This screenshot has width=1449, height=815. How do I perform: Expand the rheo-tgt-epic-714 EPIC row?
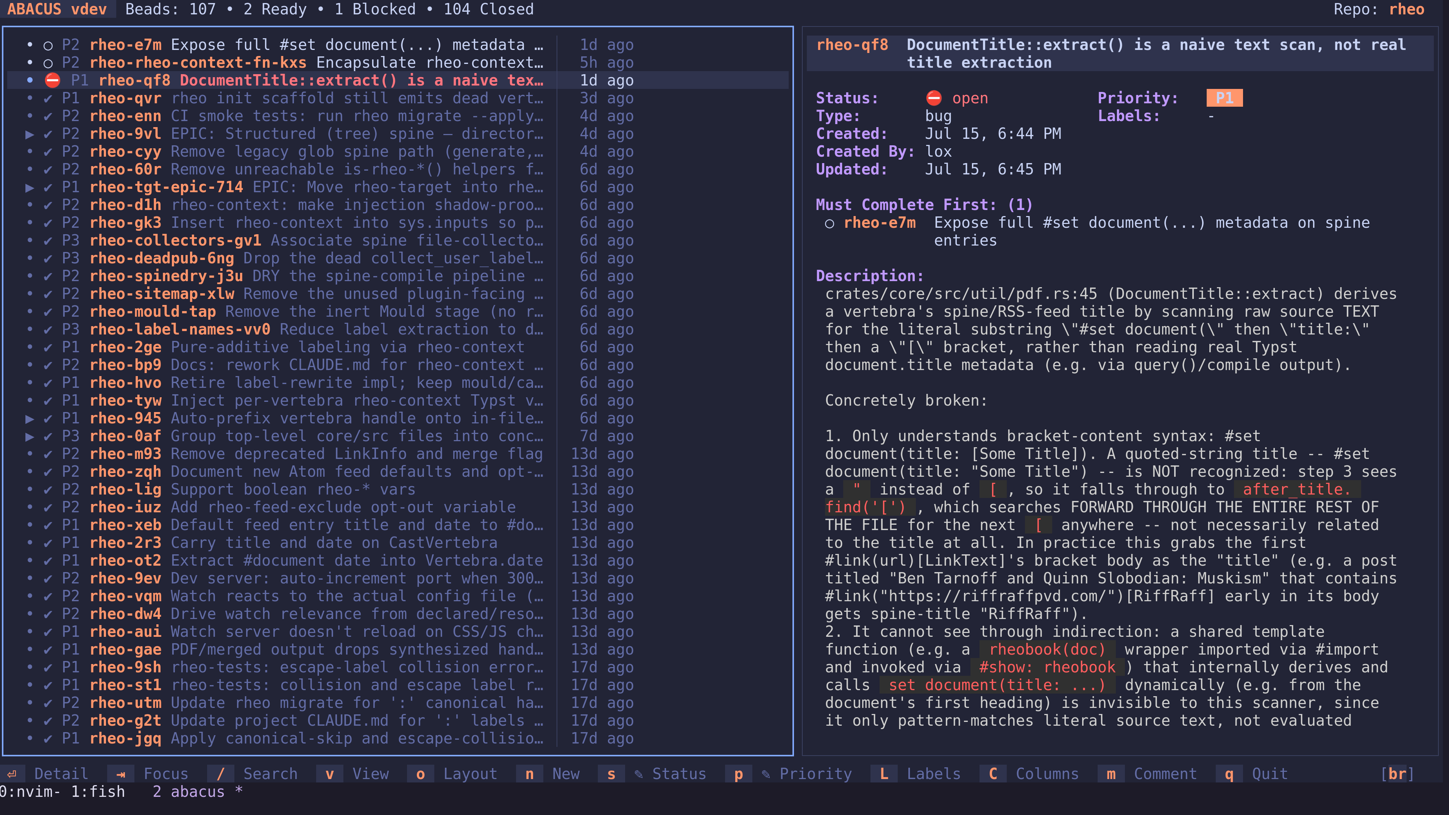30,188
